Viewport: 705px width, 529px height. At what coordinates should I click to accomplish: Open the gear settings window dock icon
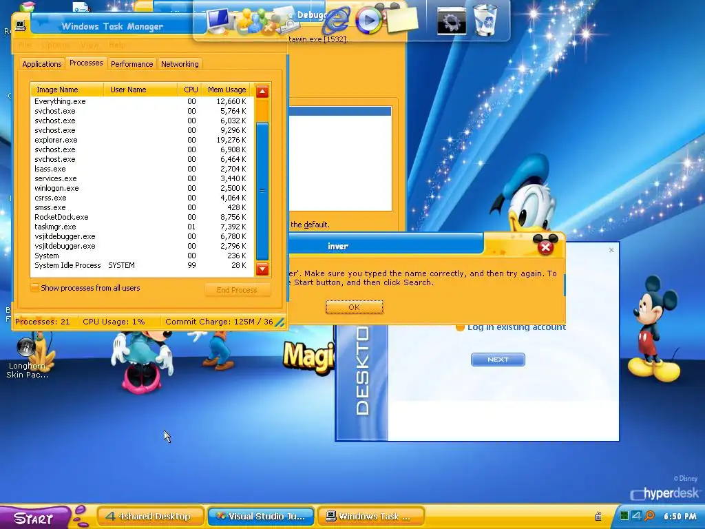click(x=452, y=21)
